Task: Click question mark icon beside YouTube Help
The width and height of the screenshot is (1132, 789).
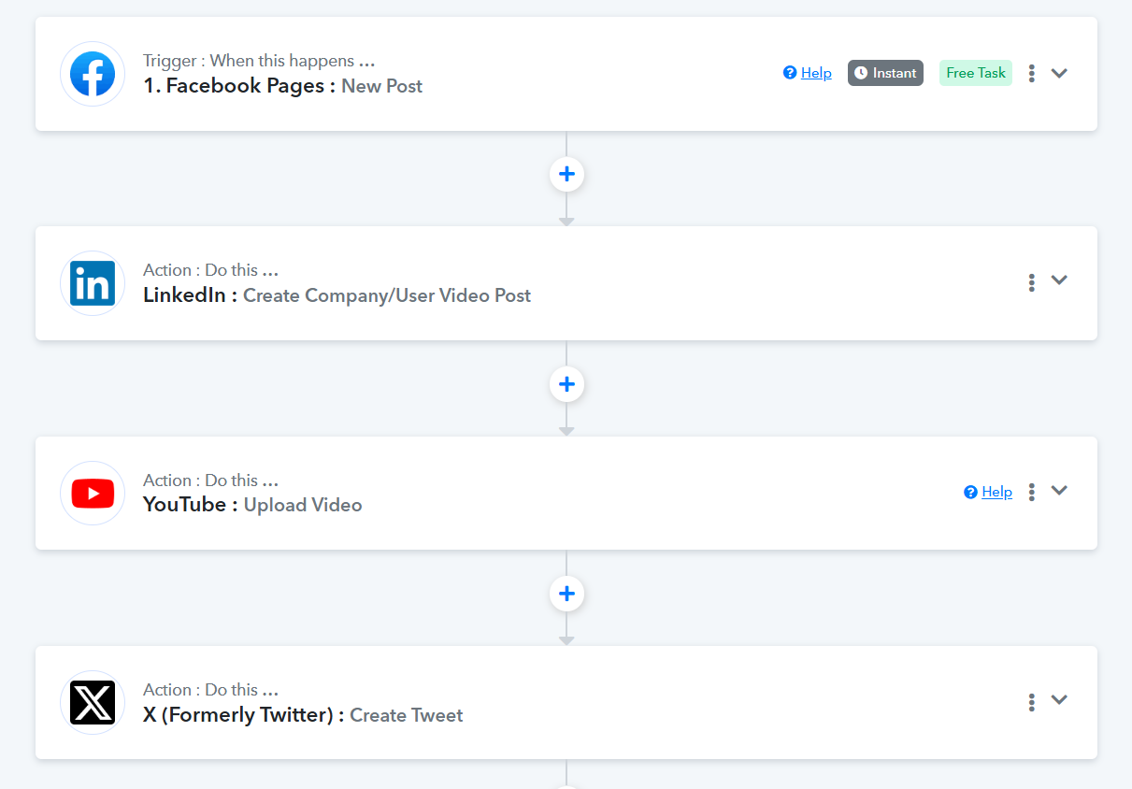Action: coord(970,492)
